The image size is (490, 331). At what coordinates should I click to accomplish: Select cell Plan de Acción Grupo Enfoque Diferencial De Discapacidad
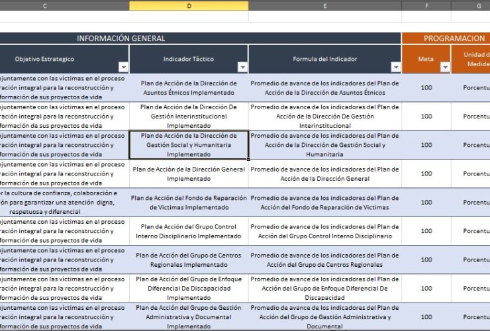(189, 289)
